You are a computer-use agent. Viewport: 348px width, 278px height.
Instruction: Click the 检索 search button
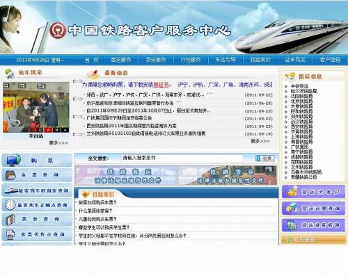264,158
